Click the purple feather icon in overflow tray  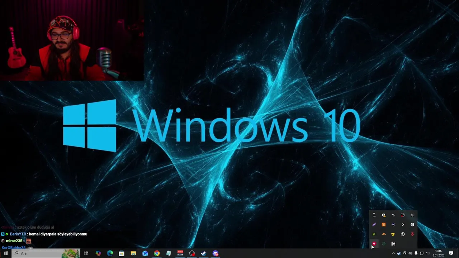point(374,224)
